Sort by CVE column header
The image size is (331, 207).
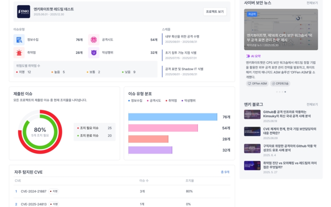tap(18, 181)
